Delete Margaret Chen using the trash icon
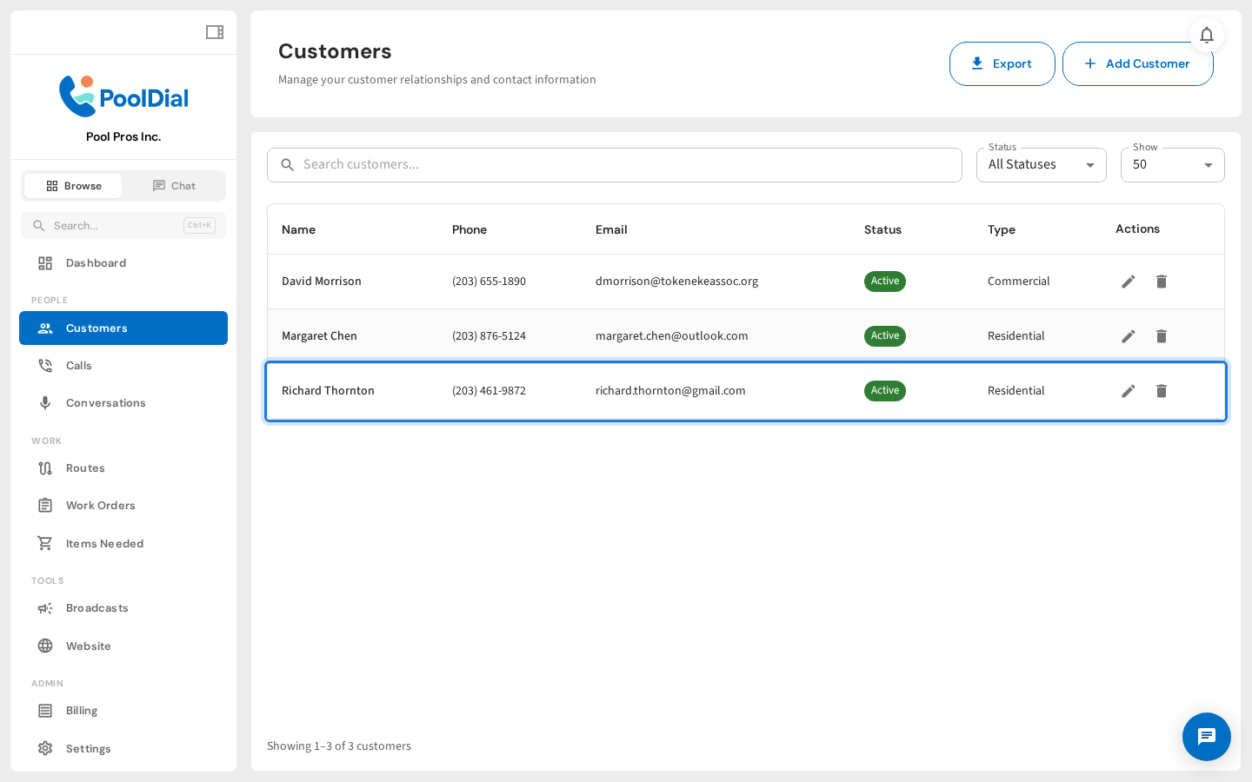 pyautogui.click(x=1162, y=336)
